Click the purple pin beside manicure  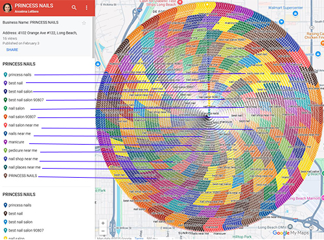[x=5, y=142]
